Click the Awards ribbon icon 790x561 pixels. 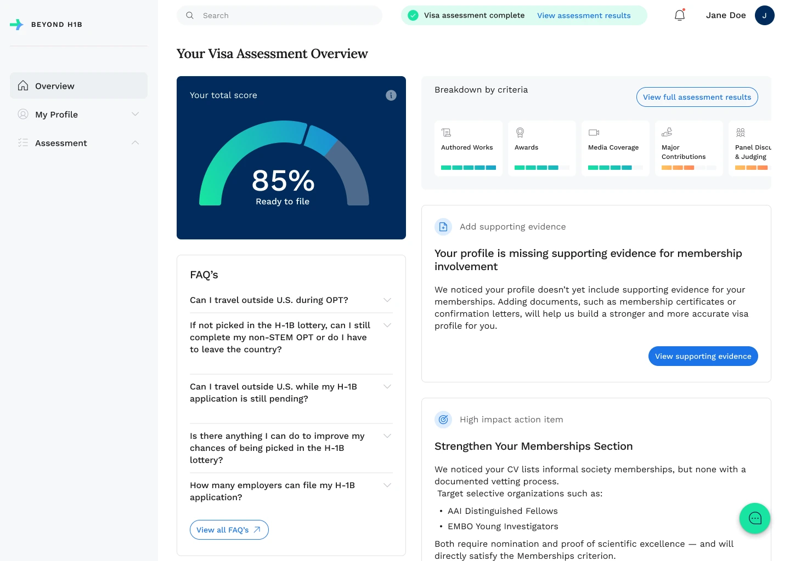point(520,133)
